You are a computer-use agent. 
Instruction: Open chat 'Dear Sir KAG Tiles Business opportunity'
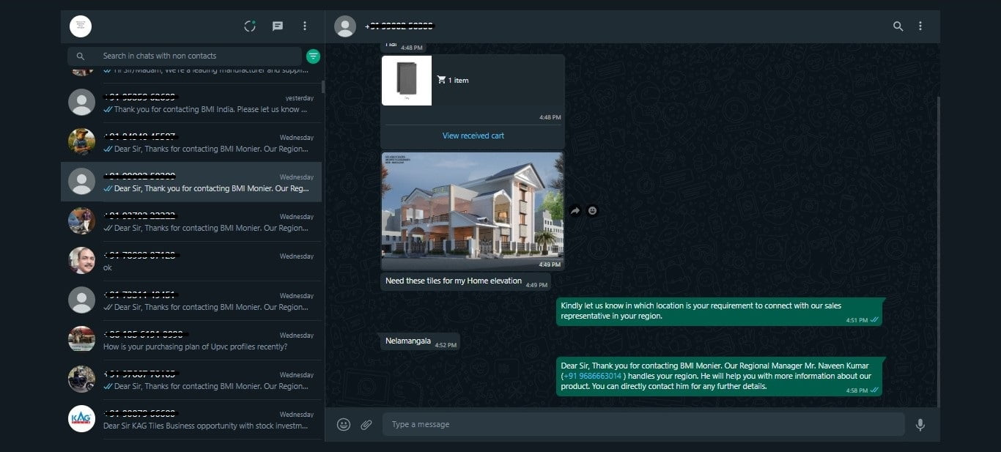click(191, 420)
